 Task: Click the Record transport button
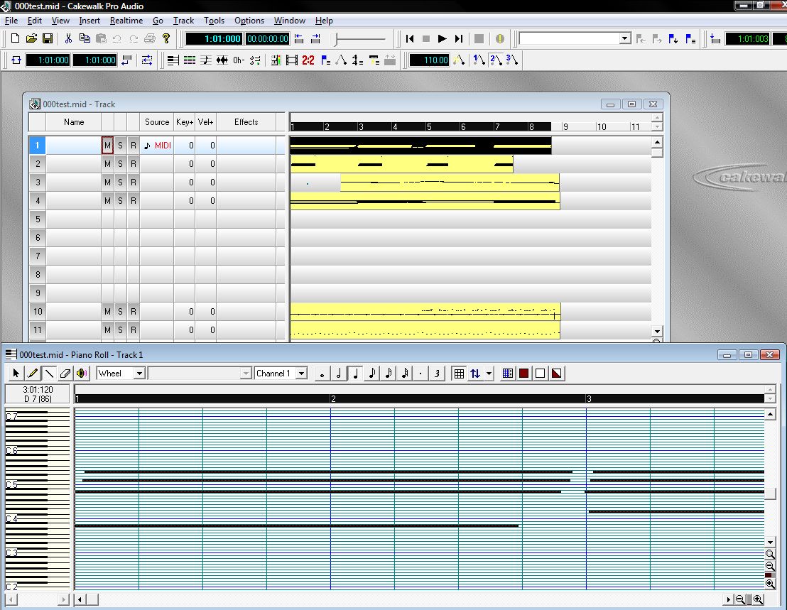(479, 38)
